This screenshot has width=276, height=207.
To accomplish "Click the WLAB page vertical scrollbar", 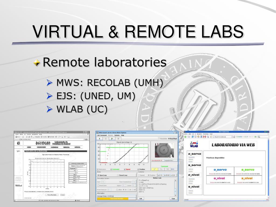I will [268, 168].
